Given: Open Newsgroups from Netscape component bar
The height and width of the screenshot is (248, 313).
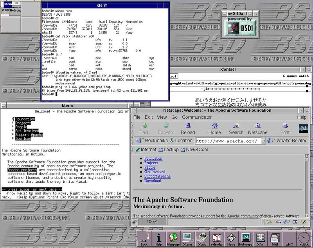Looking at the screenshot, I should click(x=286, y=222).
